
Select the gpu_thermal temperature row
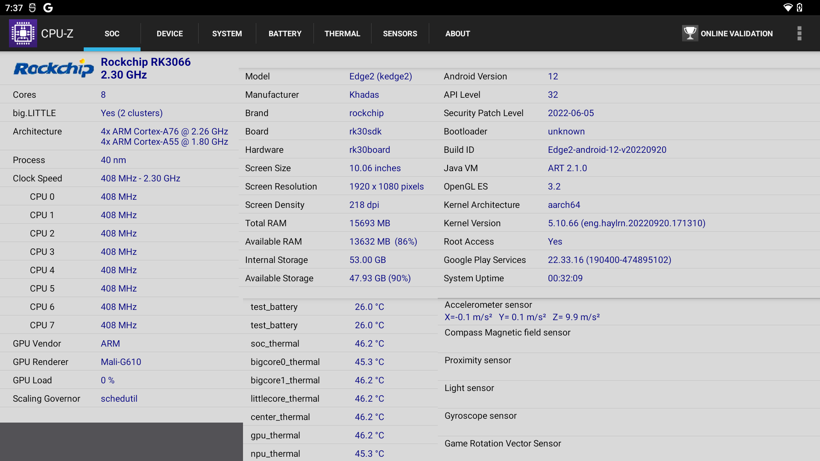[340, 435]
